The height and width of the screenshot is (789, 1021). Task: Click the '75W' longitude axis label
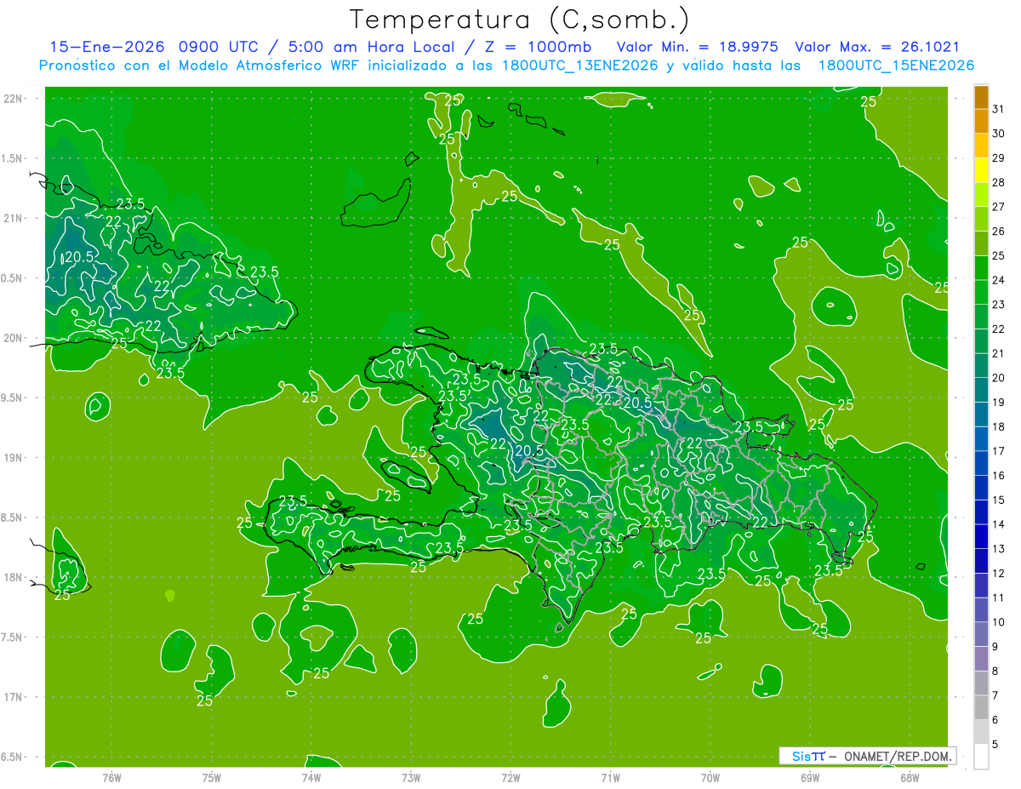tap(212, 778)
